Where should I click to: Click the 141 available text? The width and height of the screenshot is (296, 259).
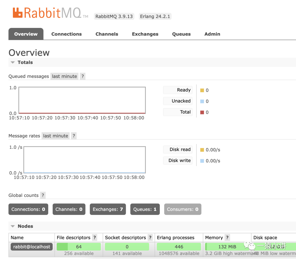(x=127, y=253)
